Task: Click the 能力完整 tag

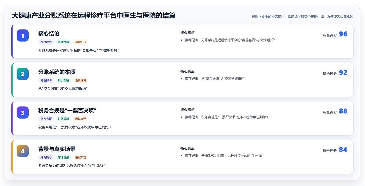Action: click(46, 119)
